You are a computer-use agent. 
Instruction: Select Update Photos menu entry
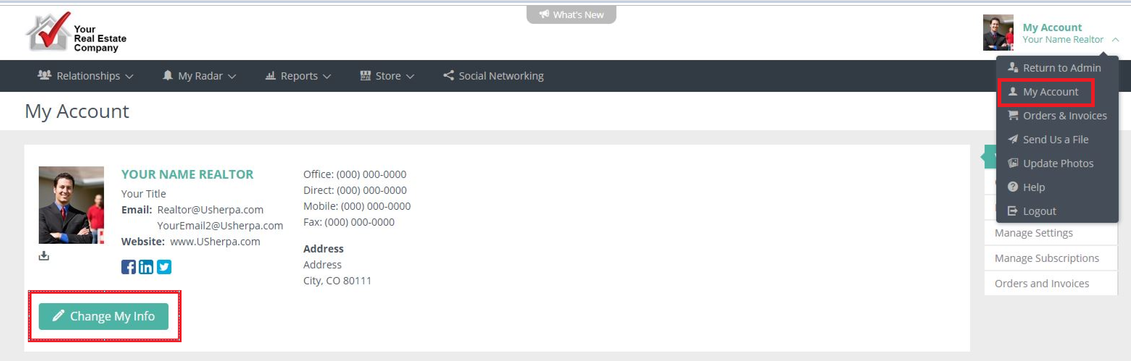1058,163
